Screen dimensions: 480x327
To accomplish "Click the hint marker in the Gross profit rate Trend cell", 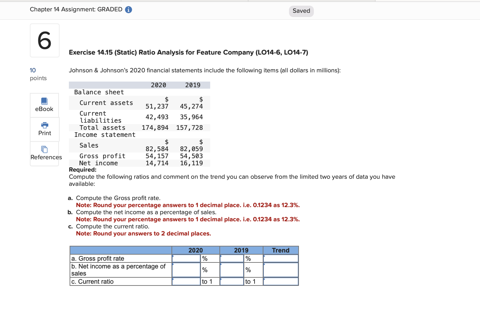I will click(x=264, y=256).
